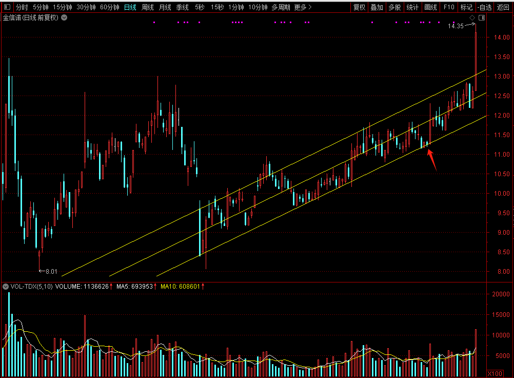The height and width of the screenshot is (378, 514).
Task: Click the 叠加 overlay button
Action: pyautogui.click(x=377, y=7)
